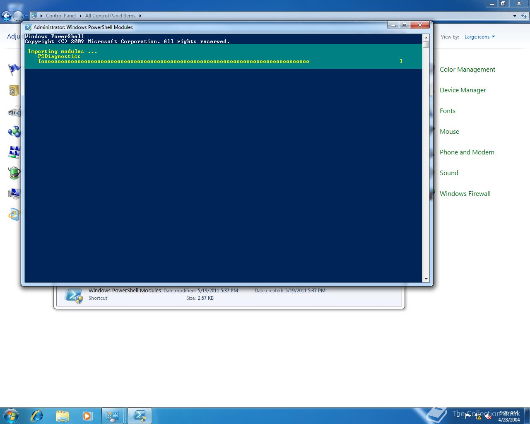530x424 pixels.
Task: Open Mouse settings
Action: 449,132
